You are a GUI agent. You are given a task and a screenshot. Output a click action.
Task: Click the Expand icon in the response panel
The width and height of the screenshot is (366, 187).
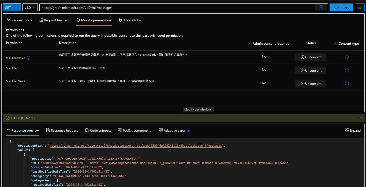(x=347, y=130)
